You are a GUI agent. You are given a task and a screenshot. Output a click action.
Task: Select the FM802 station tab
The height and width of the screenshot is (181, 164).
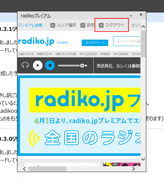tap(105, 54)
